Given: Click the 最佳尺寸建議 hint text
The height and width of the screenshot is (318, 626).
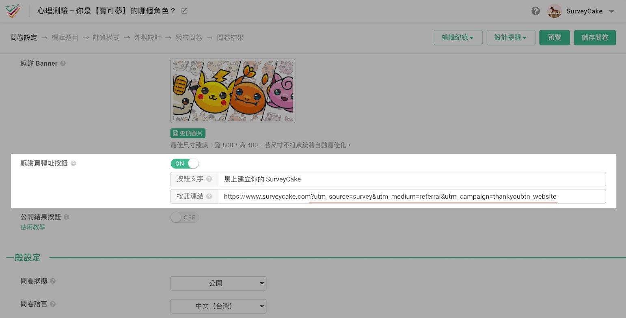Looking at the screenshot, I should tap(261, 145).
